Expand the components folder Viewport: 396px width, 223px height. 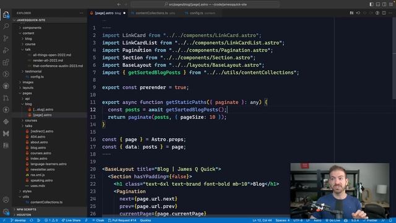pyautogui.click(x=49, y=28)
